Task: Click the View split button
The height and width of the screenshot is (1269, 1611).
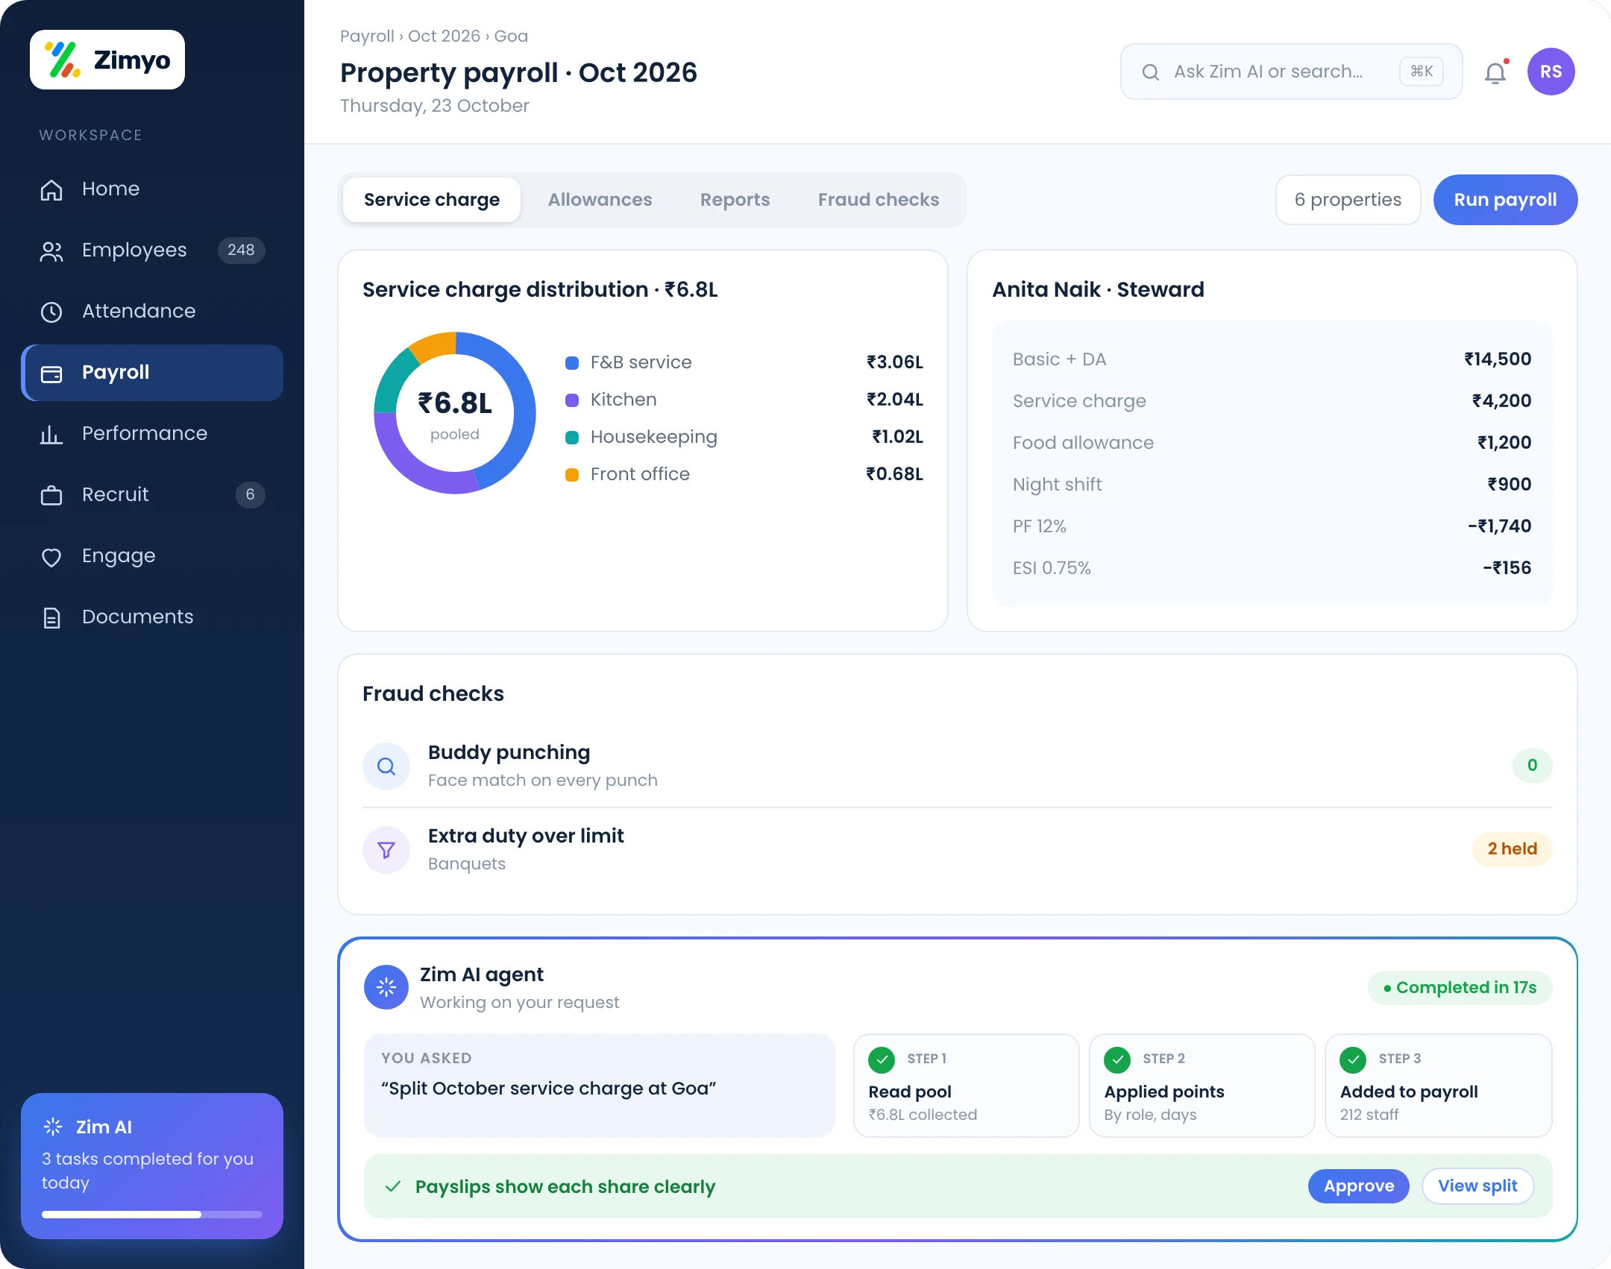Action: pyautogui.click(x=1477, y=1186)
